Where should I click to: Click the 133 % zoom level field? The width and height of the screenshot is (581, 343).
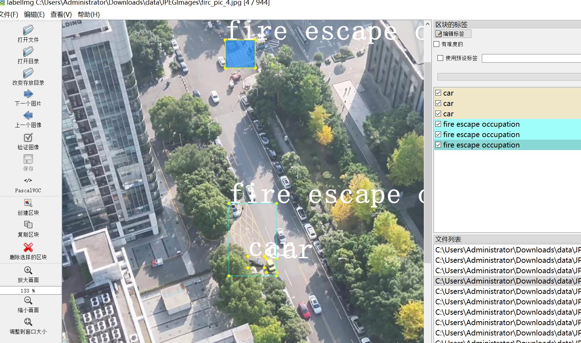[x=31, y=290]
